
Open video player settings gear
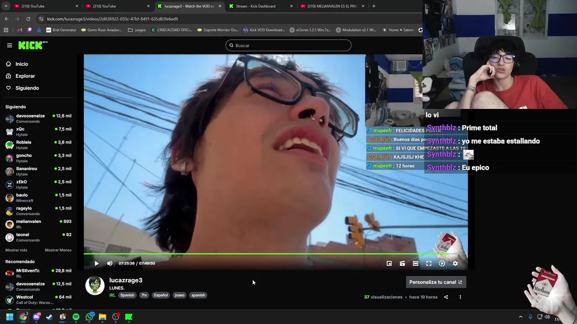[455, 263]
